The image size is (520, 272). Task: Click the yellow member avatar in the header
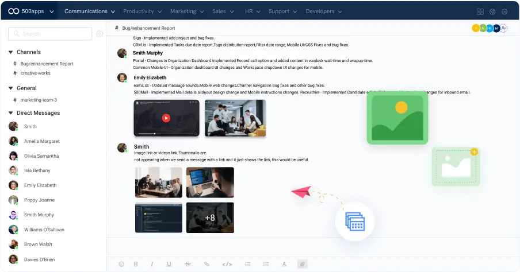tap(476, 29)
